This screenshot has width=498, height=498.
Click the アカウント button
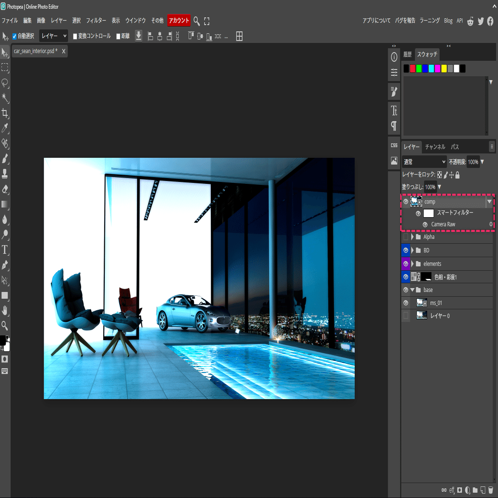coord(179,21)
